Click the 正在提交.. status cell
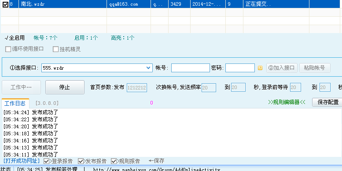 click(276, 4)
